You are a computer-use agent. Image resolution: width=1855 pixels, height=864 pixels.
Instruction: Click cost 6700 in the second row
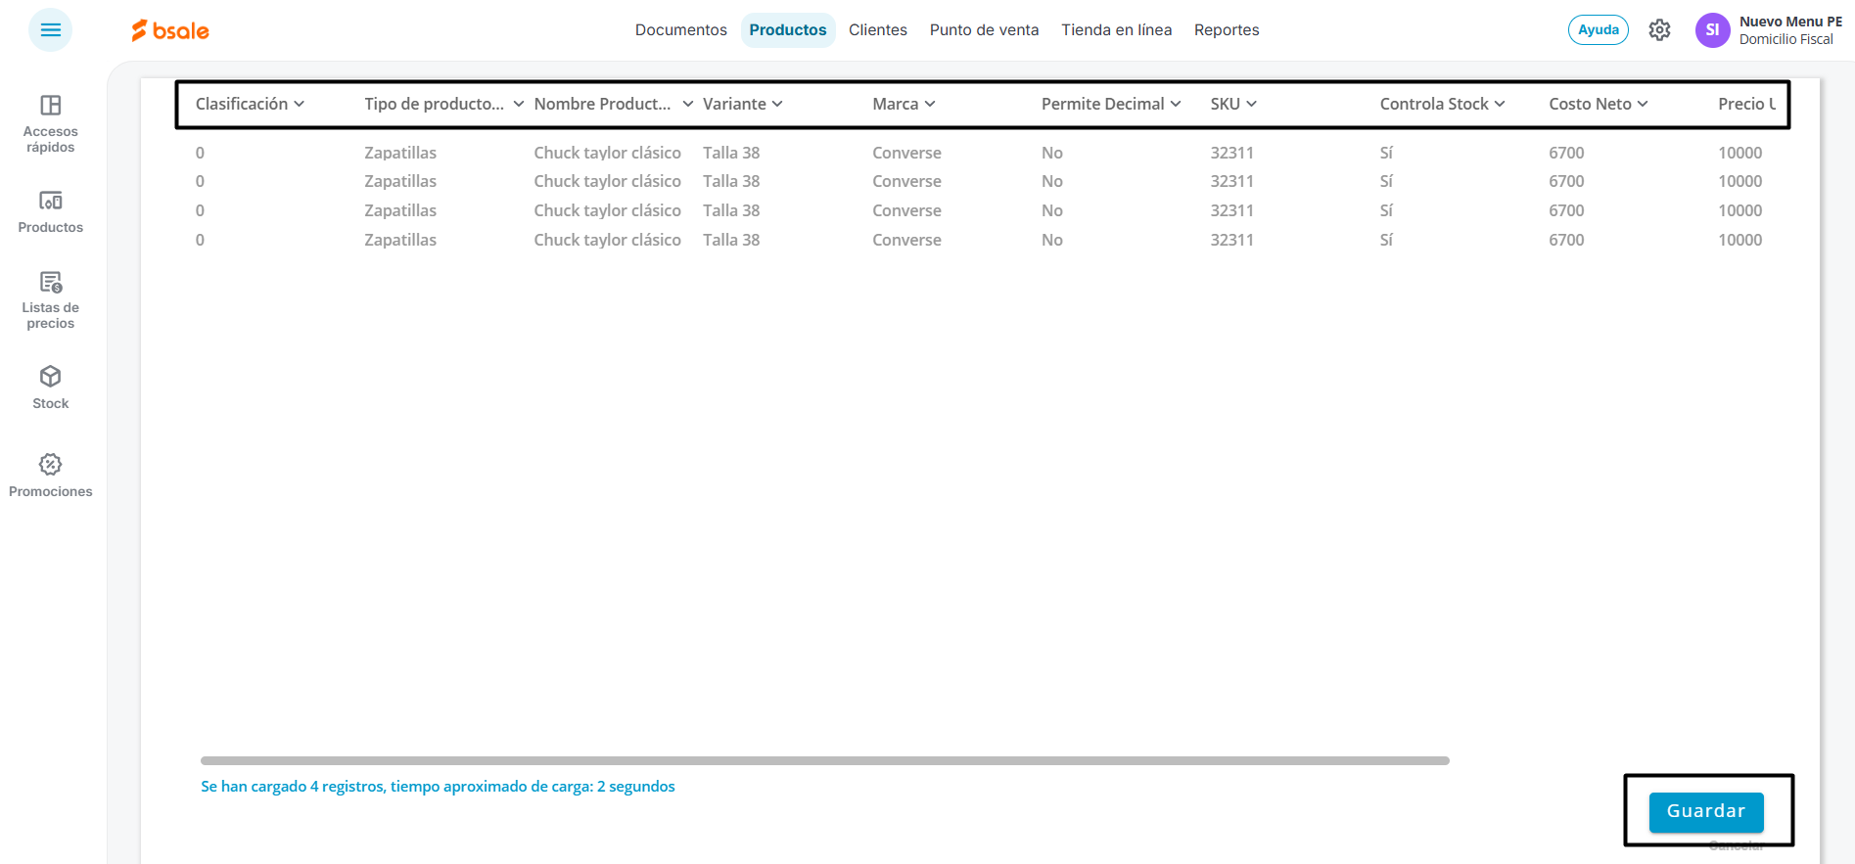pos(1566,181)
